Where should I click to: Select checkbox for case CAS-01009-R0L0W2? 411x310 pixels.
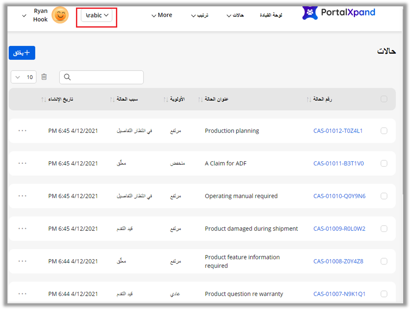tap(384, 229)
